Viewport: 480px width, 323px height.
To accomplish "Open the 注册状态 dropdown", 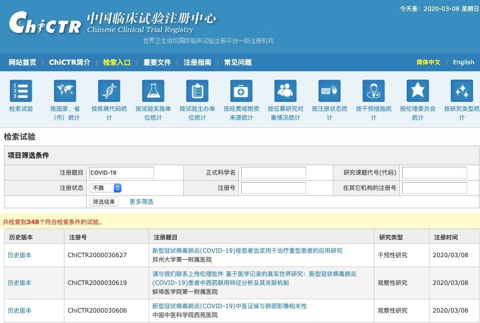I will 105,188.
